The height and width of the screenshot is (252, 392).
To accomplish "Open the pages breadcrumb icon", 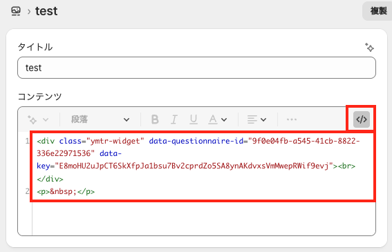I will tap(16, 11).
